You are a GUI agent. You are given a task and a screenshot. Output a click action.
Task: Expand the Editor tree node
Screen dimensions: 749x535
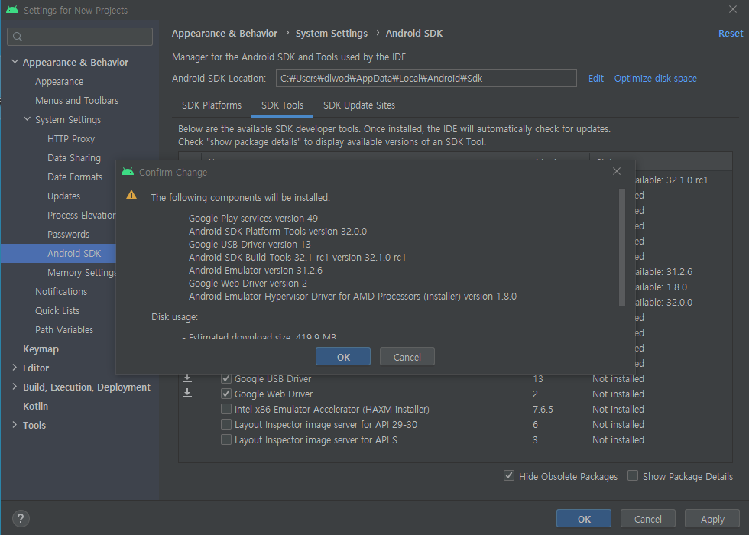(x=15, y=368)
